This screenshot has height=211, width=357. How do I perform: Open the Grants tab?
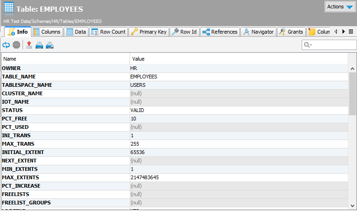pyautogui.click(x=291, y=32)
